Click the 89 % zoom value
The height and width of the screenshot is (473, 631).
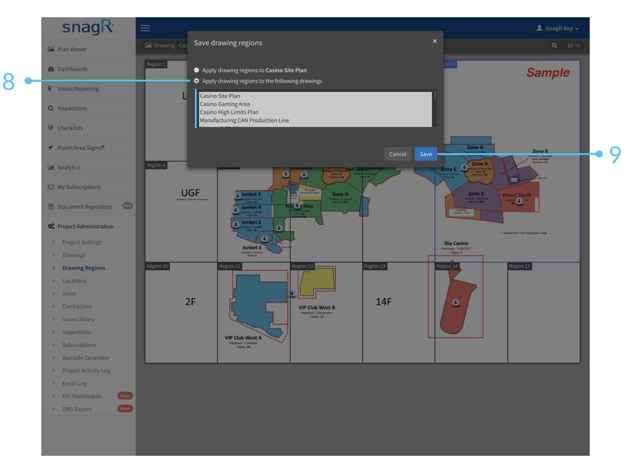point(574,46)
